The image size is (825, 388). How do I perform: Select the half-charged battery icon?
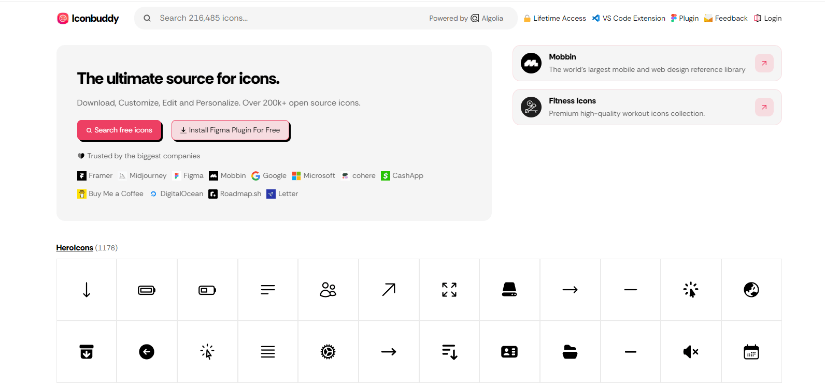click(207, 290)
